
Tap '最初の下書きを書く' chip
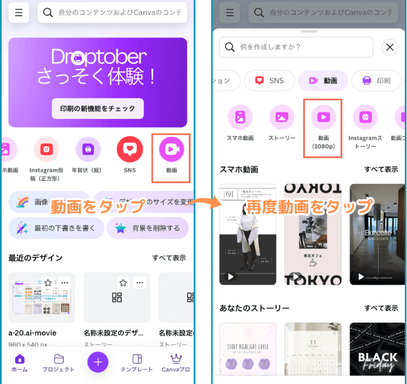coord(57,228)
